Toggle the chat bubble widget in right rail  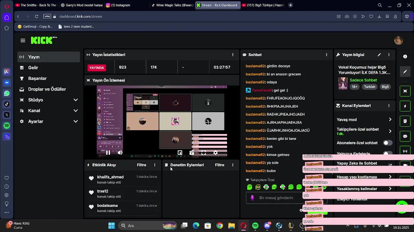click(405, 136)
